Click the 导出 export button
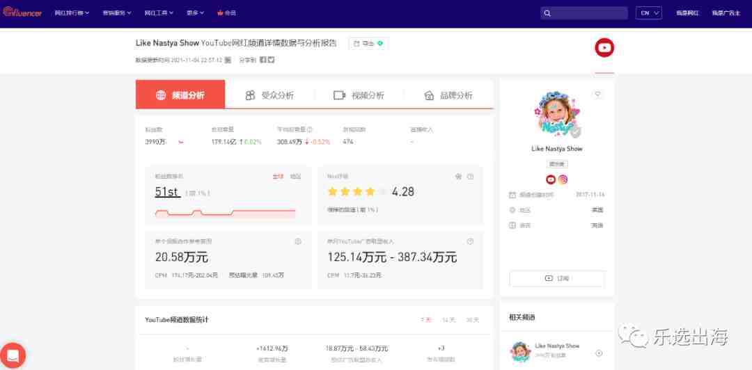This screenshot has width=752, height=370. click(368, 43)
